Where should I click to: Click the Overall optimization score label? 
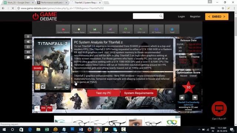[x=193, y=76]
